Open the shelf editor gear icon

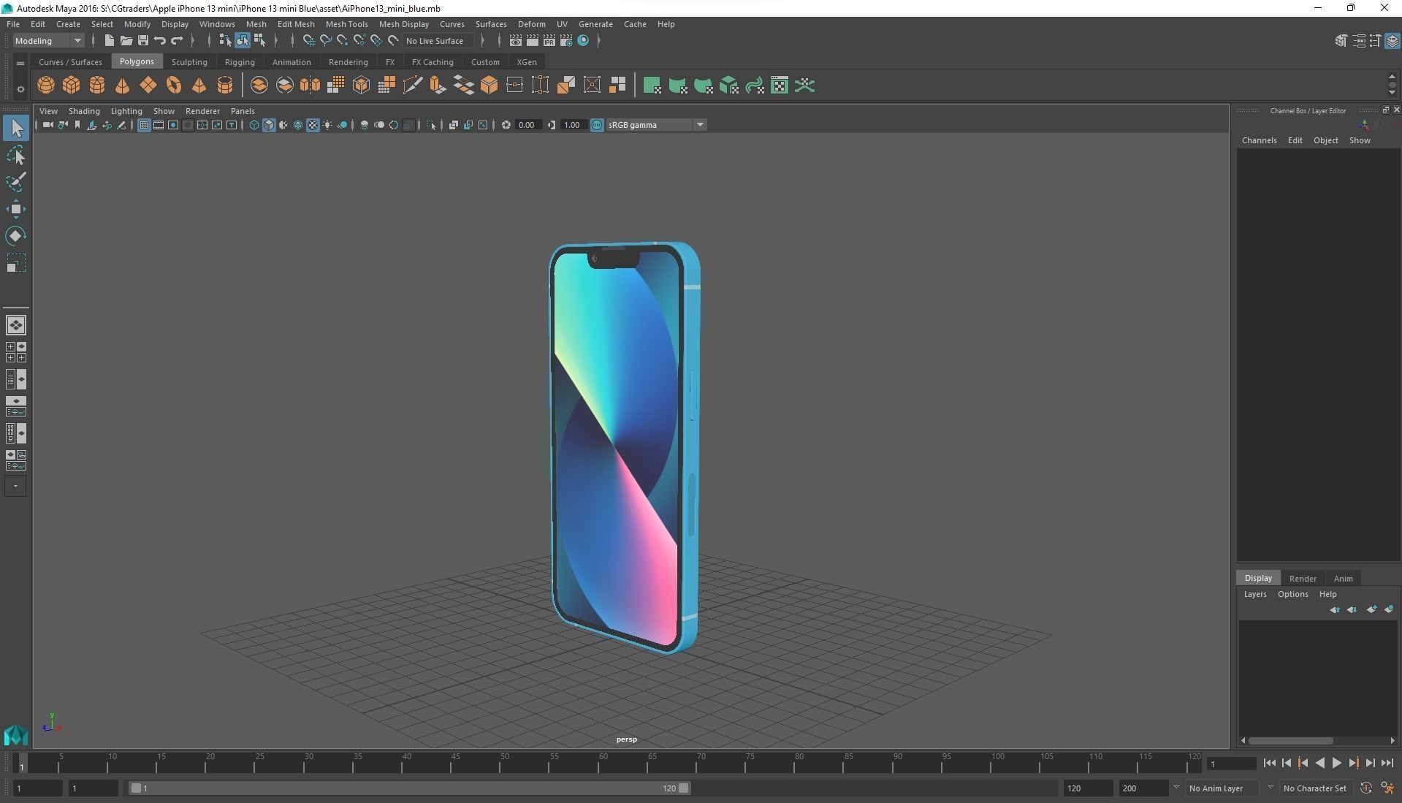click(20, 89)
